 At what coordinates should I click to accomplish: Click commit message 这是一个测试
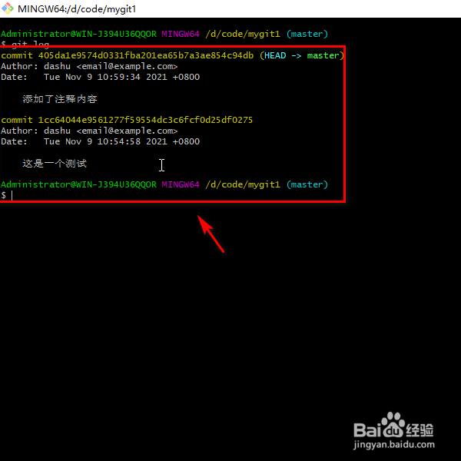pyautogui.click(x=55, y=164)
